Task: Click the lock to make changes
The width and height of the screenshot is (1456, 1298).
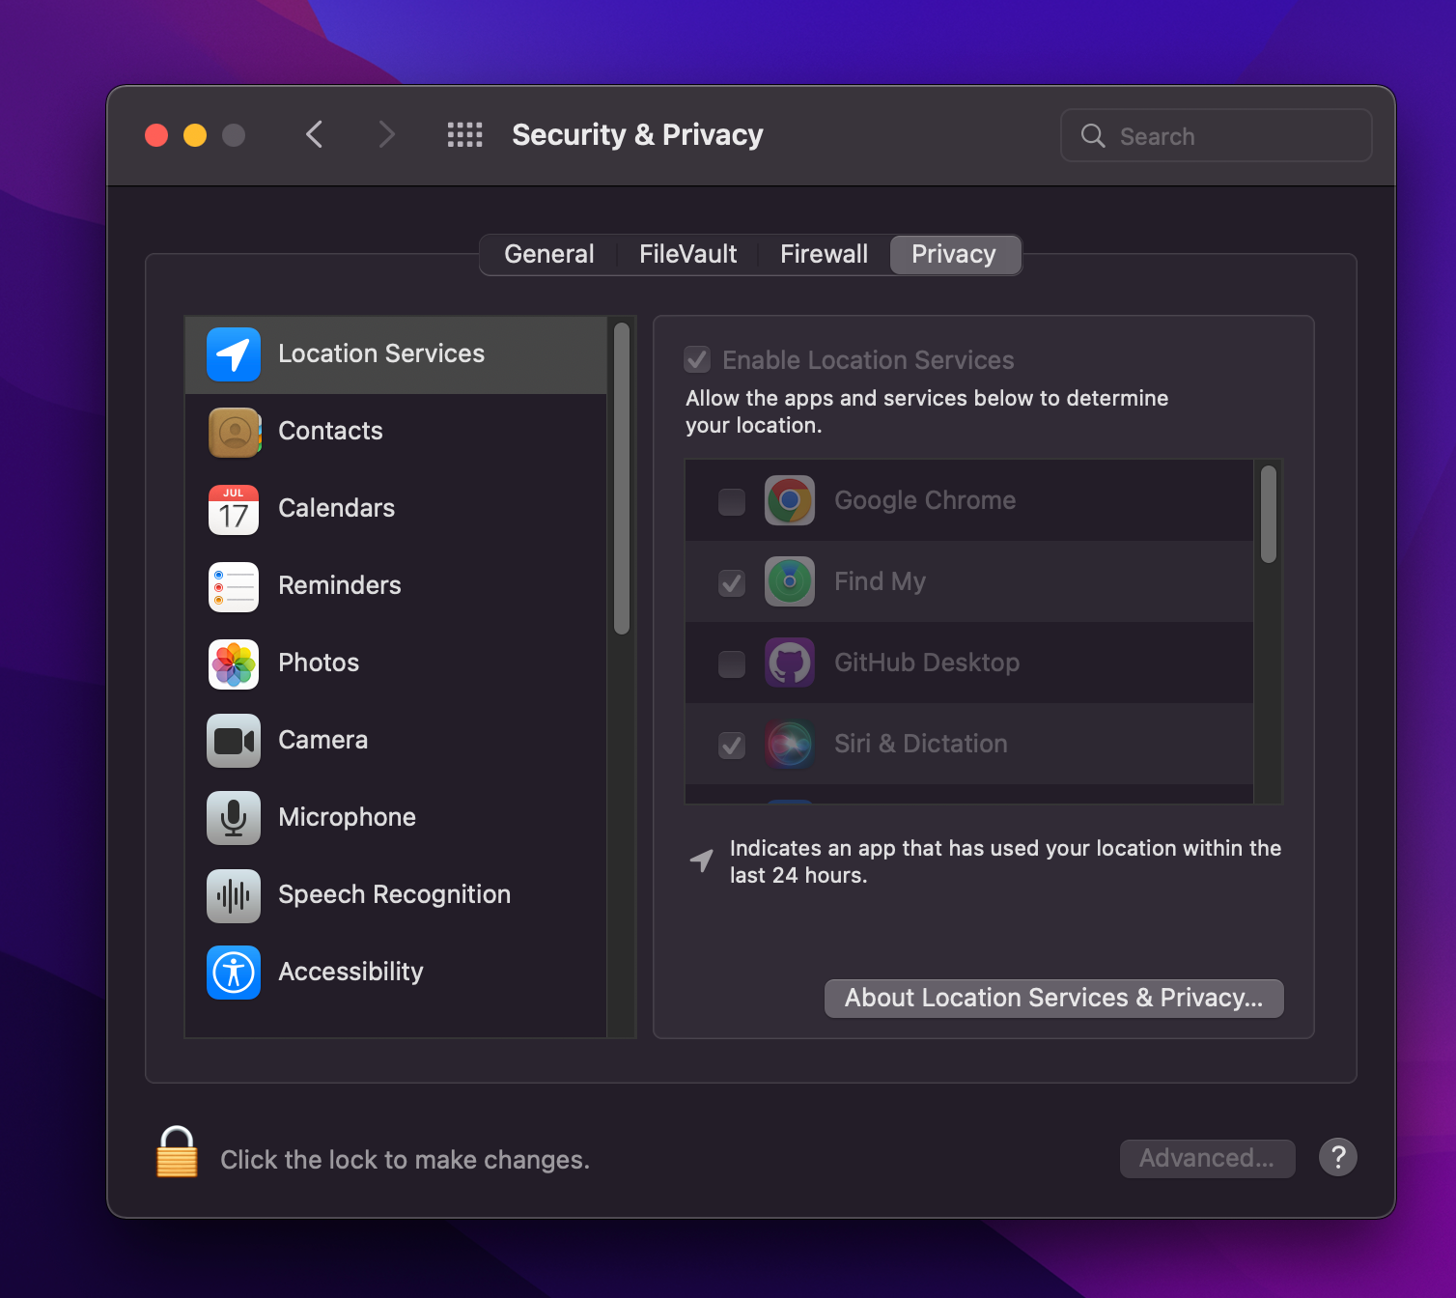Action: pyautogui.click(x=177, y=1152)
